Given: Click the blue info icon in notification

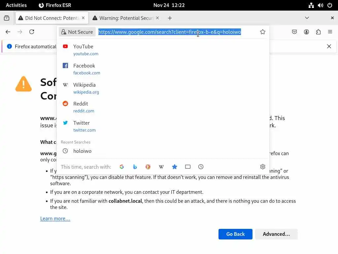Looking at the screenshot, I should click(x=9, y=46).
